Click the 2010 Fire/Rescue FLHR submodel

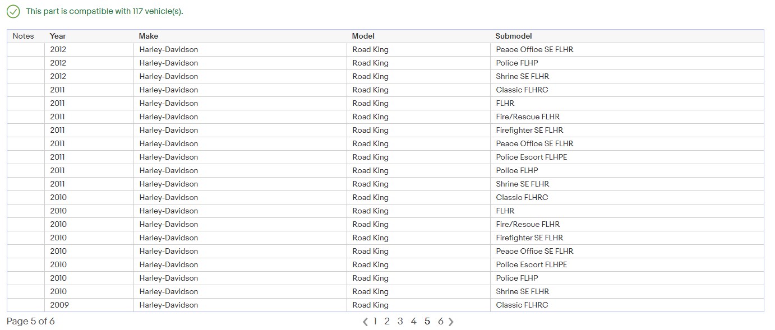pos(528,224)
